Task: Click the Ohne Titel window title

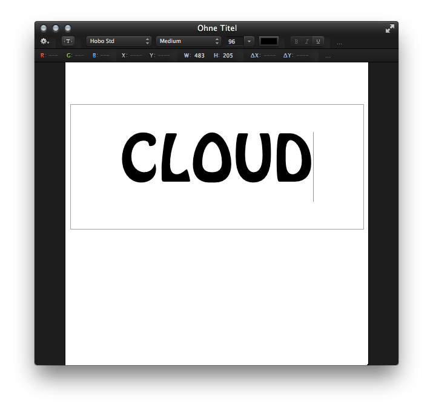Action: [x=217, y=28]
